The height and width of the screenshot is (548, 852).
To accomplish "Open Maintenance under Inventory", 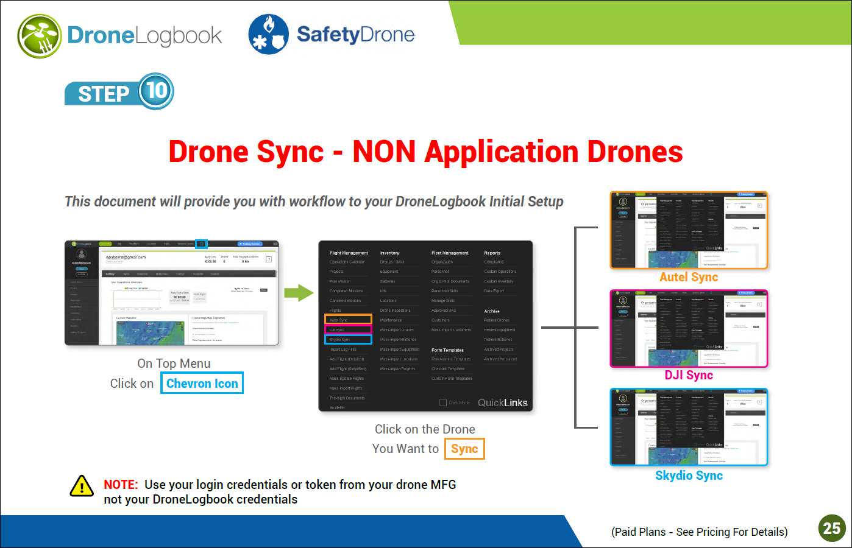I will (x=391, y=320).
